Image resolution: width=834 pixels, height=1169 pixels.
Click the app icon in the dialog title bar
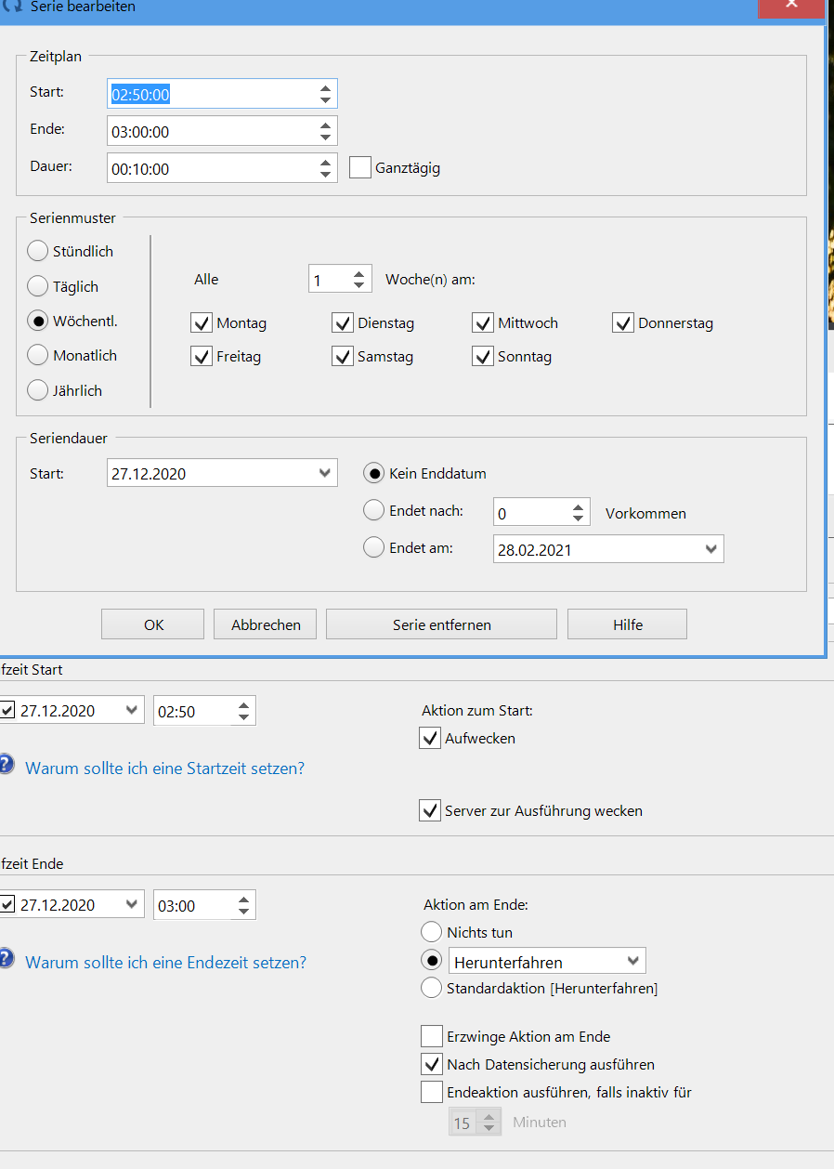coord(11,7)
